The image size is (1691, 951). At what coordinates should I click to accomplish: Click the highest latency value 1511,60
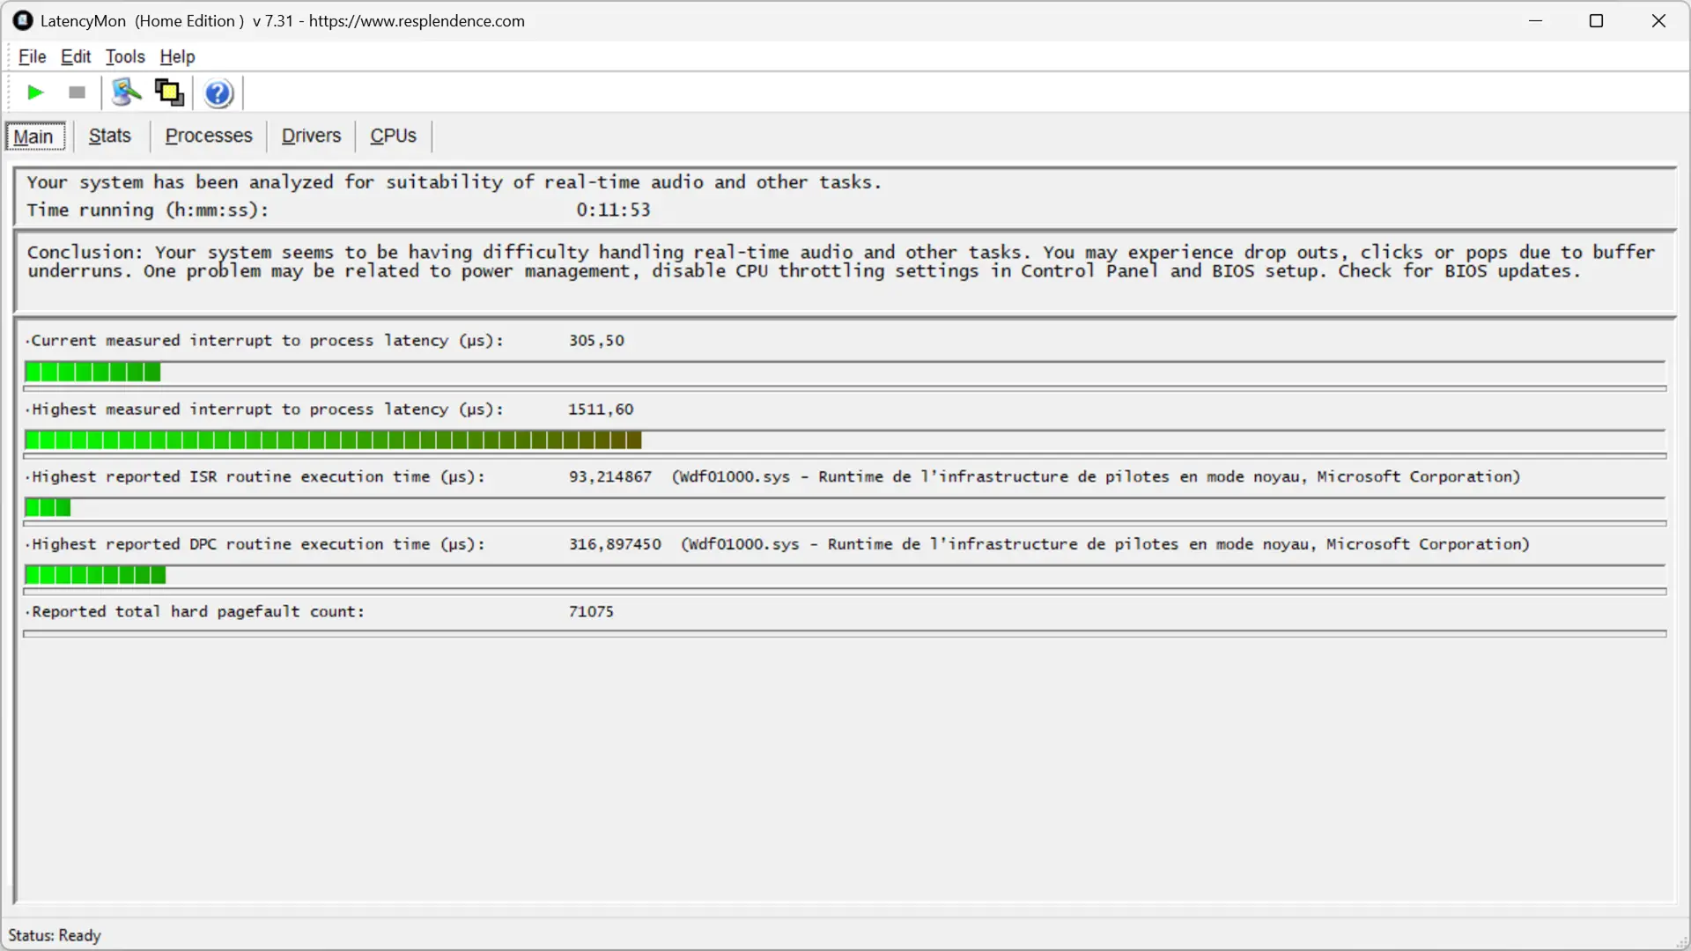601,409
